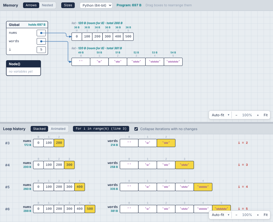Click the 100% zoom value in Memory panel
The height and width of the screenshot is (222, 273).
click(x=247, y=115)
